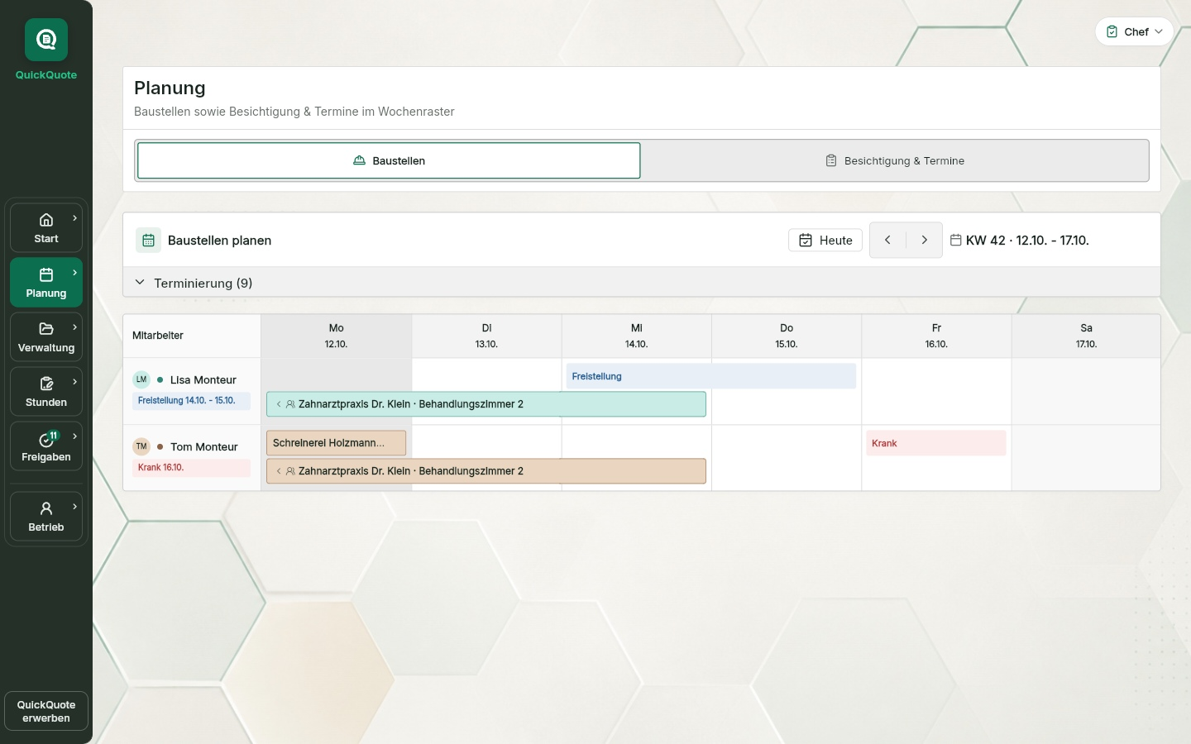Click the LM avatar of Lisa Monteur

click(x=141, y=379)
